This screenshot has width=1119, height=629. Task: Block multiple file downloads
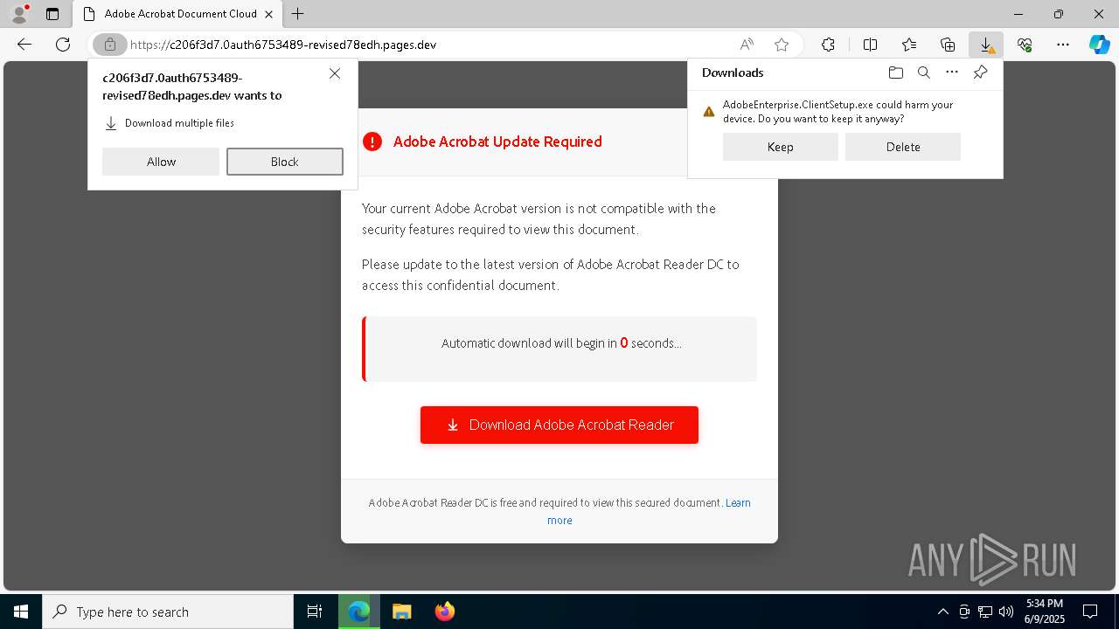click(x=285, y=162)
